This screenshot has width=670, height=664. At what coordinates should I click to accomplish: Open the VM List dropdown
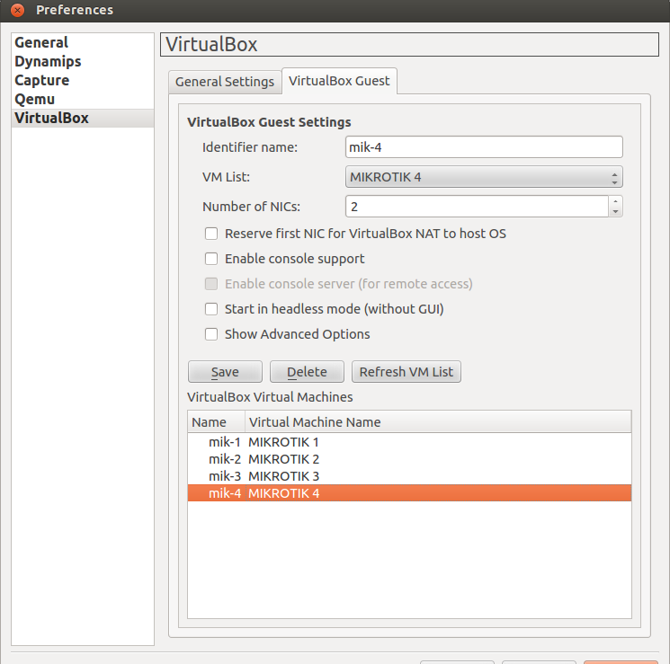[484, 177]
